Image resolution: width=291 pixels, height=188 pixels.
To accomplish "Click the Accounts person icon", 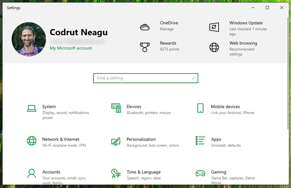I will click(x=31, y=173).
